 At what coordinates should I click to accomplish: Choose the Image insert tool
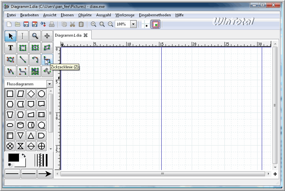35,71
